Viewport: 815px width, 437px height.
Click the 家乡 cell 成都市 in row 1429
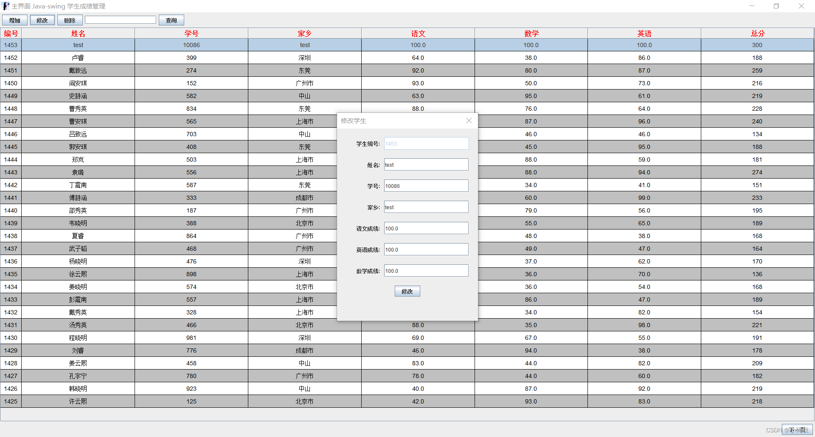pos(305,350)
